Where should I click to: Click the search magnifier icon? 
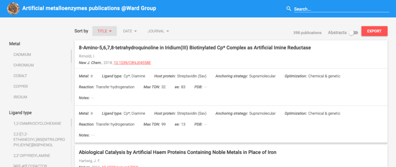pyautogui.click(x=289, y=9)
